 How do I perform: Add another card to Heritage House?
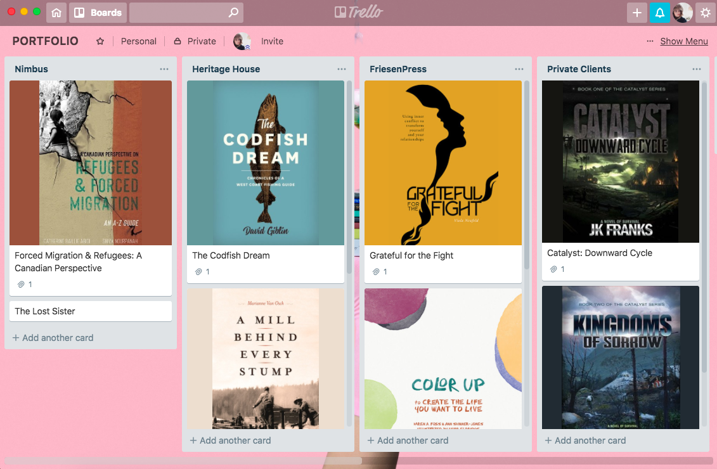coord(230,440)
